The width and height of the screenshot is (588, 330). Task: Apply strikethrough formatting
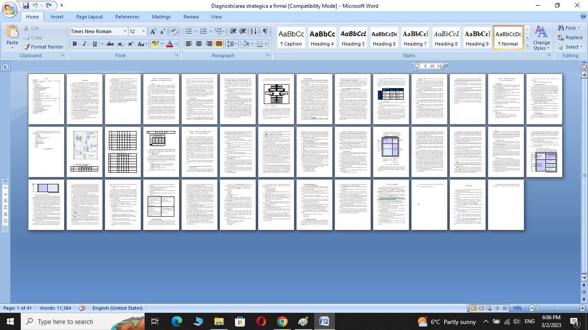click(x=110, y=44)
